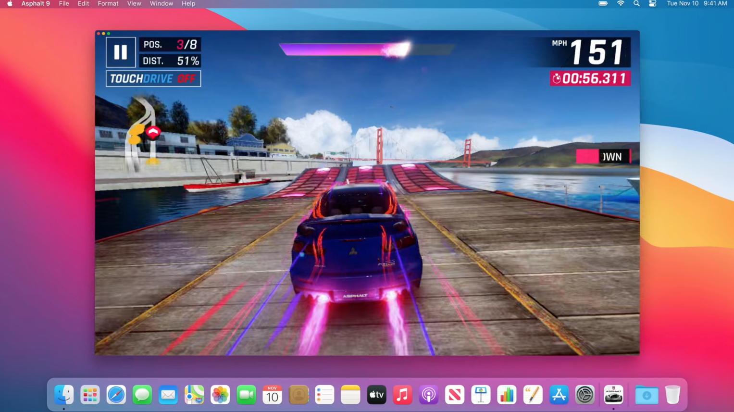Launch Keynote from the Dock
734x412 pixels.
point(481,395)
